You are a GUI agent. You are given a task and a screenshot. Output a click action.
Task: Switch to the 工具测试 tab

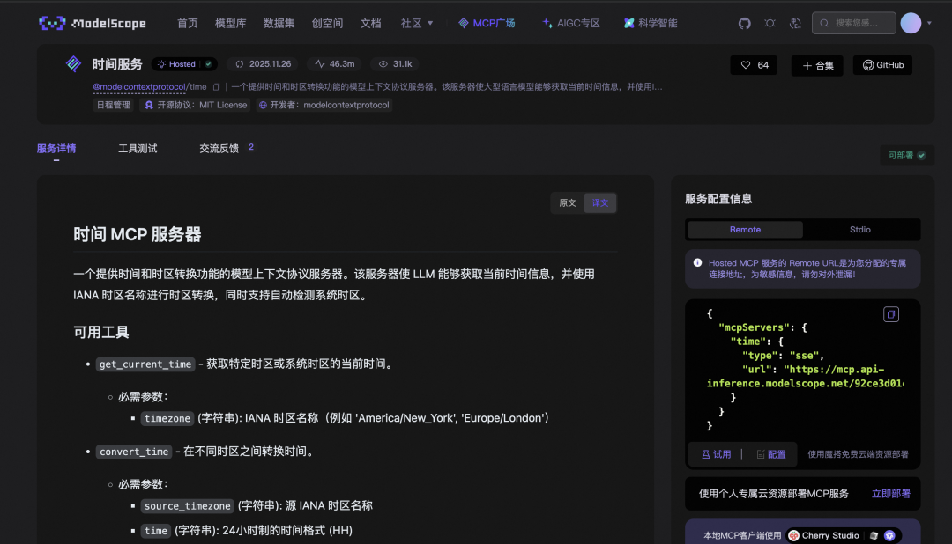(x=138, y=149)
